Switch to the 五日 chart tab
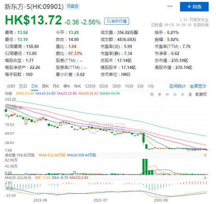This screenshot has width=216, height=204. click(23, 86)
